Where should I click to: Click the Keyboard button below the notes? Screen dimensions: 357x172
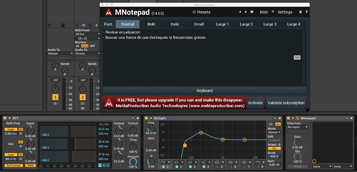click(204, 90)
